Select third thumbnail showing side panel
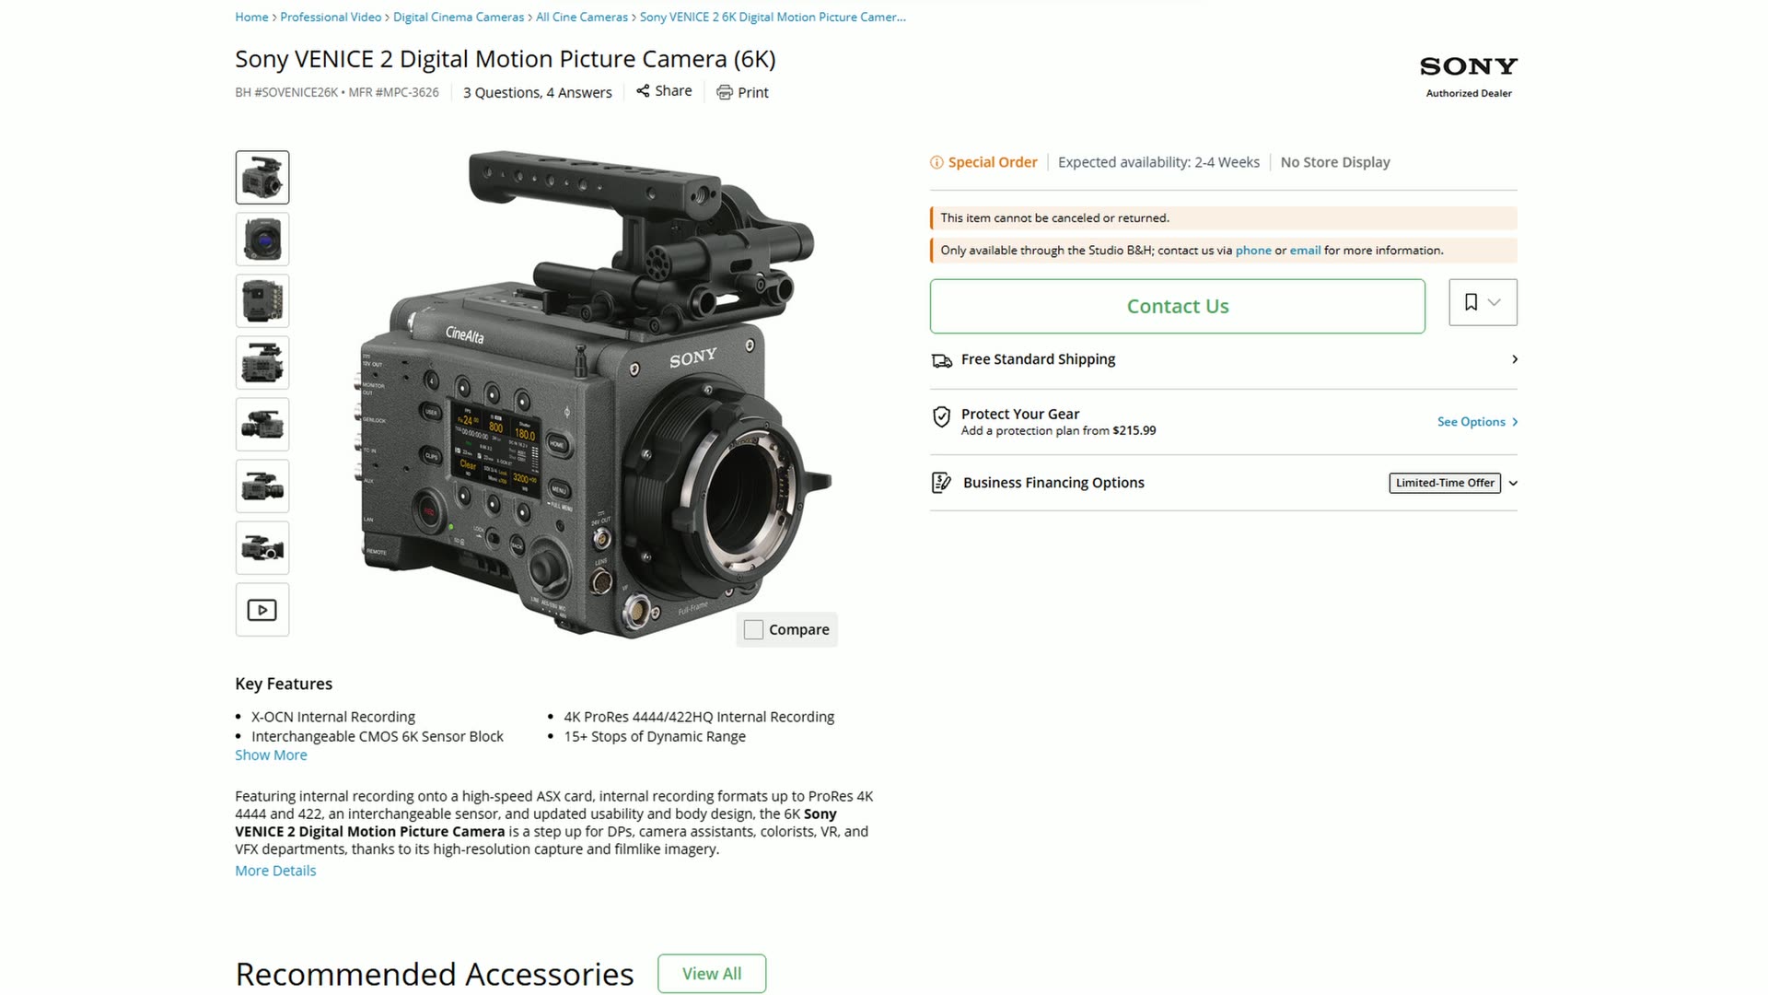Viewport: 1768px width, 995px height. (x=262, y=301)
